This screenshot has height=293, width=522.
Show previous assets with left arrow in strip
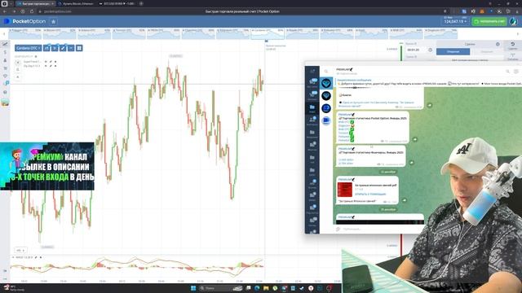[x=4, y=34]
